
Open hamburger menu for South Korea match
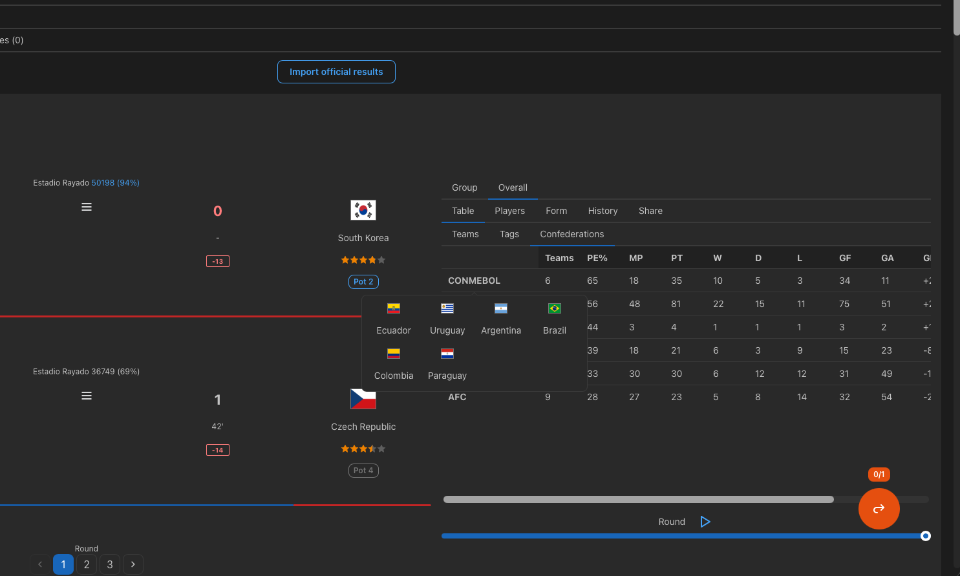tap(87, 207)
